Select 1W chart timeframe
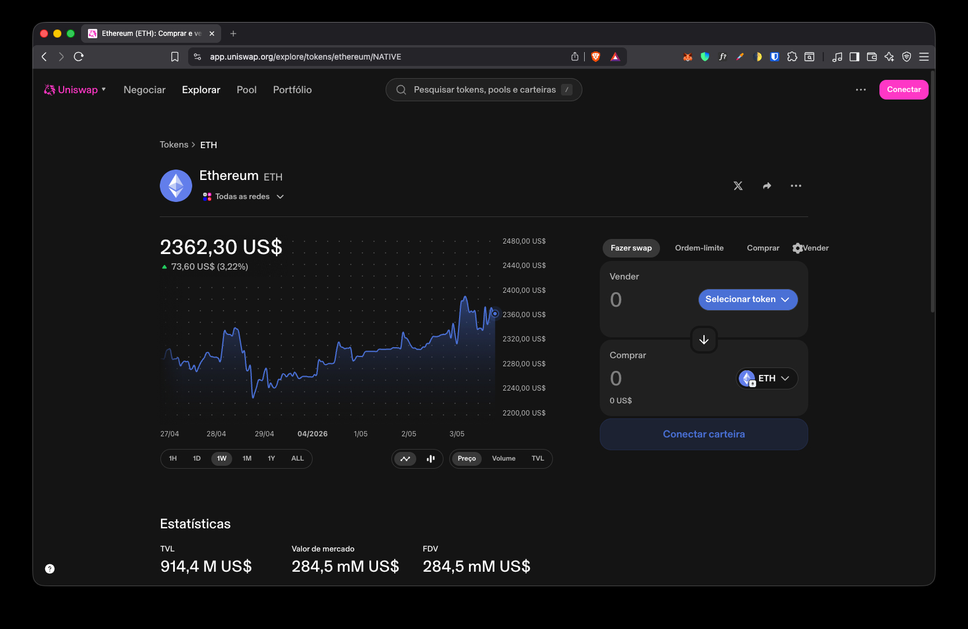 (222, 459)
